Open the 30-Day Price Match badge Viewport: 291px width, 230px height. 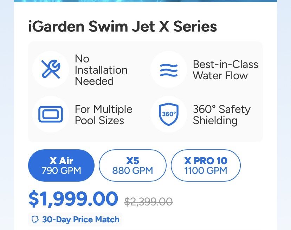[x=75, y=219]
